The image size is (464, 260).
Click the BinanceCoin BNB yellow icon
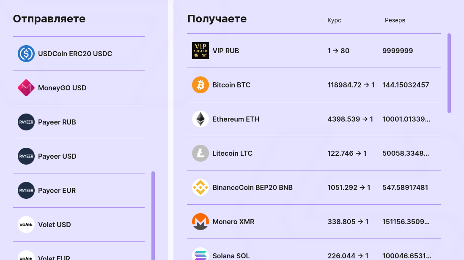200,187
